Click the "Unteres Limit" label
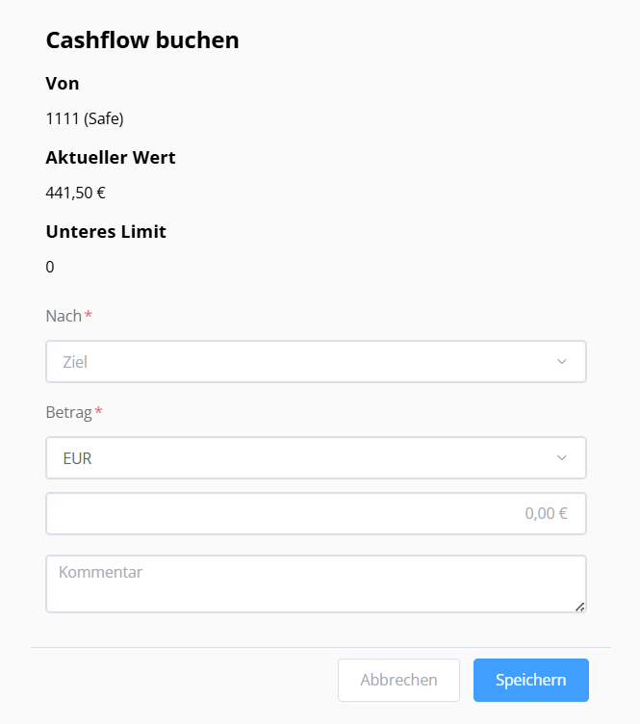 coord(106,232)
